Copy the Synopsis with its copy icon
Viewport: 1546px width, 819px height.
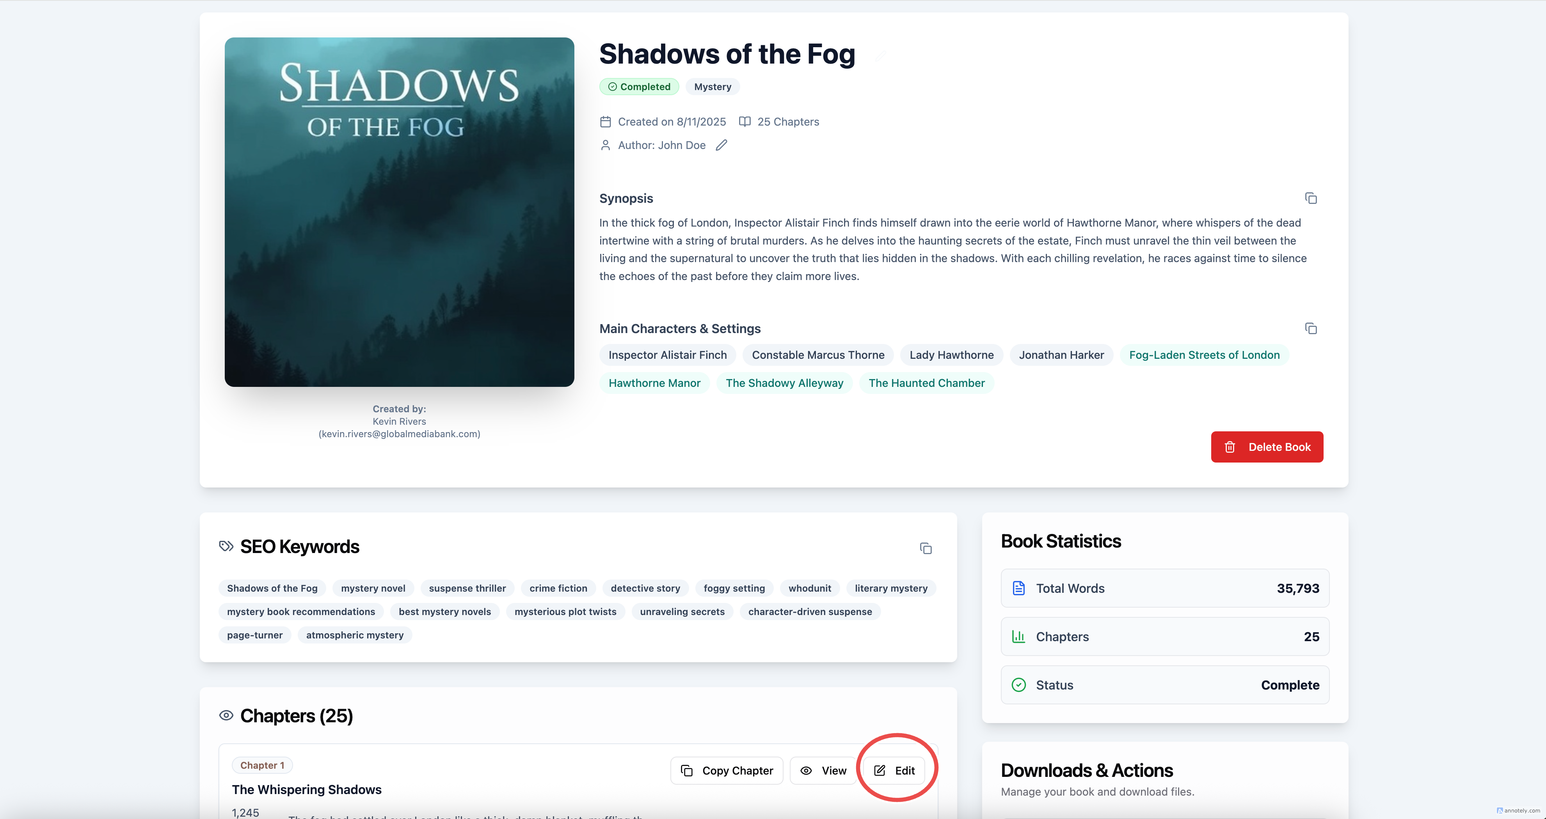pos(1311,198)
